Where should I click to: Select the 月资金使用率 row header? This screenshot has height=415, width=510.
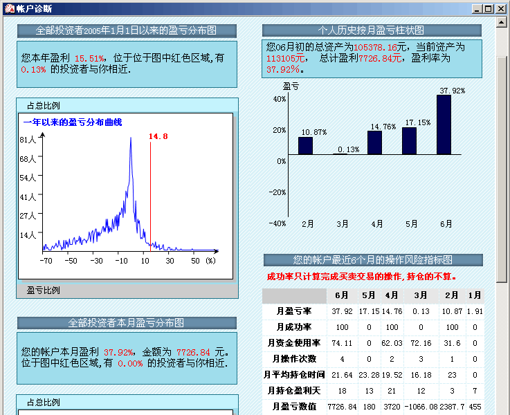(294, 343)
